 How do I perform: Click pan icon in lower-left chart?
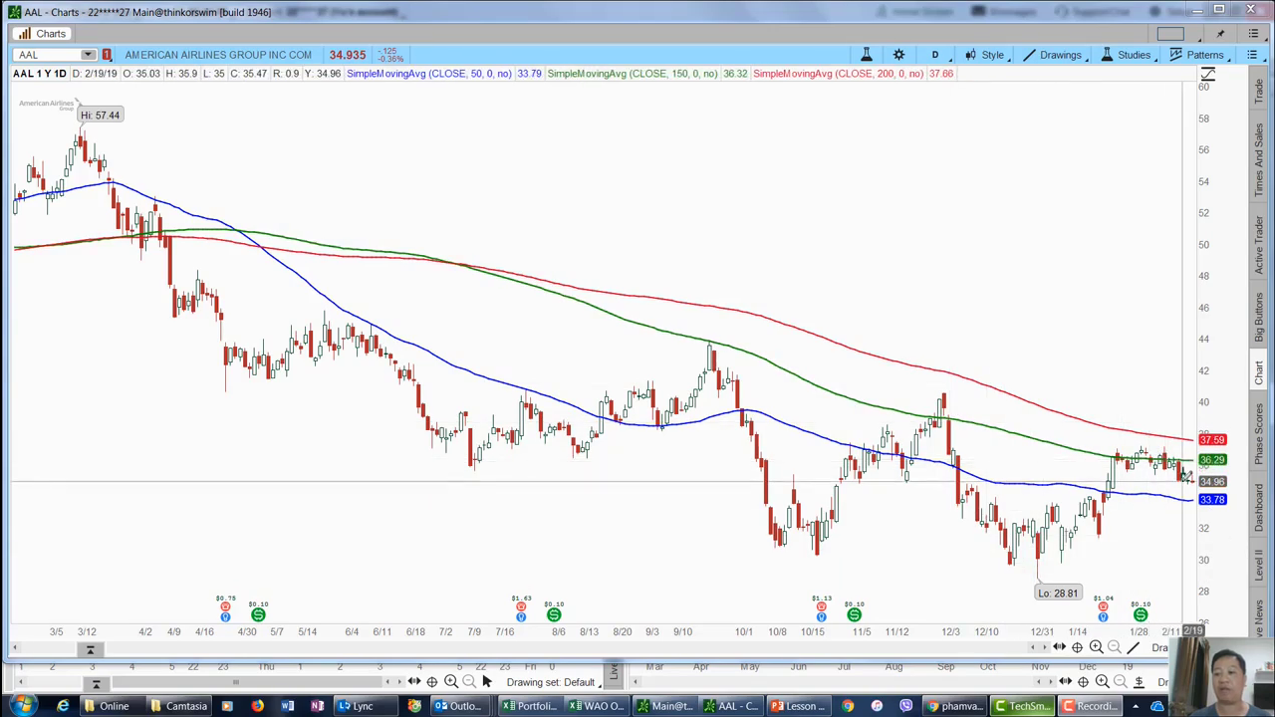tap(414, 682)
